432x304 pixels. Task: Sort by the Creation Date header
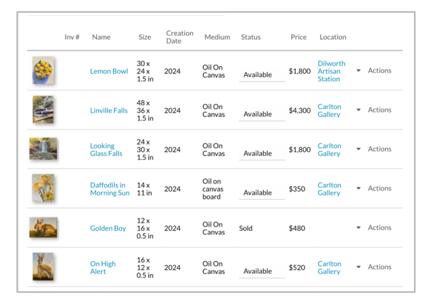tap(180, 37)
